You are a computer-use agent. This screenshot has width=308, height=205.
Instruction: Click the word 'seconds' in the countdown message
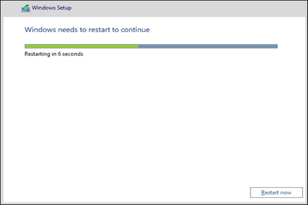[73, 54]
